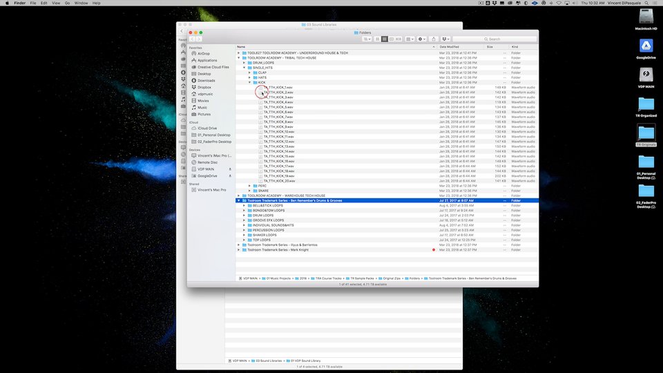Image resolution: width=663 pixels, height=373 pixels.
Task: Open iCloud Drive in the sidebar
Action: (x=204, y=128)
